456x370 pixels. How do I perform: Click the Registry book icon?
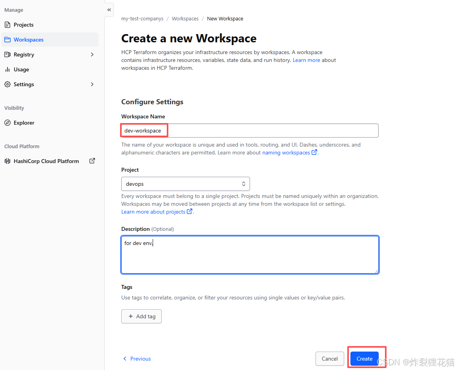(7, 54)
